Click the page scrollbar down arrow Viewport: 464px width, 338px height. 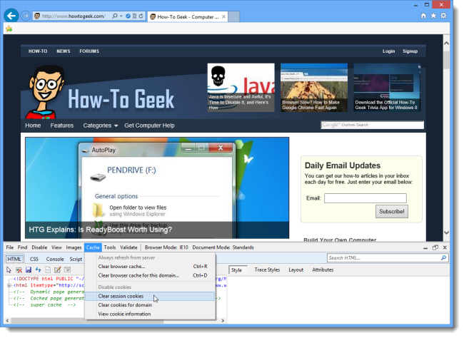[446, 232]
